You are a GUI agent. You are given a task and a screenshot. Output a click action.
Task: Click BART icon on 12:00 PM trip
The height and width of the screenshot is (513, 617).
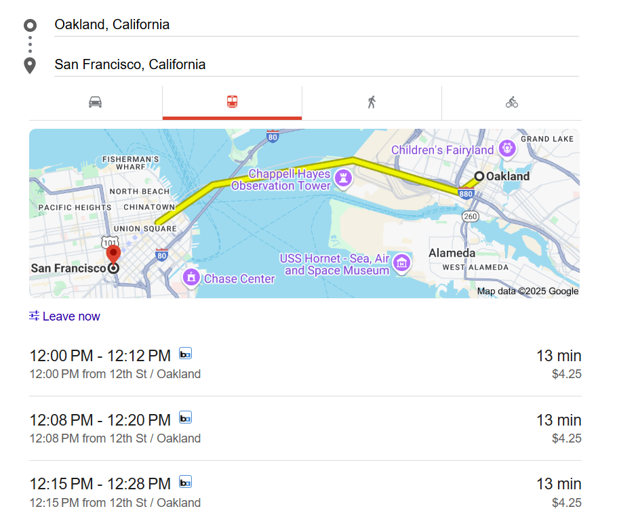(185, 353)
